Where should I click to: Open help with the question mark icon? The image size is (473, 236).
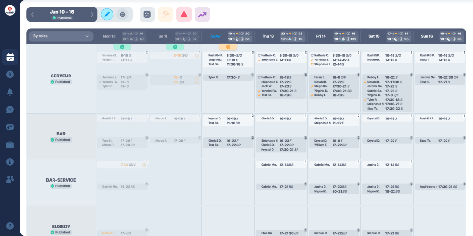[x=10, y=226]
